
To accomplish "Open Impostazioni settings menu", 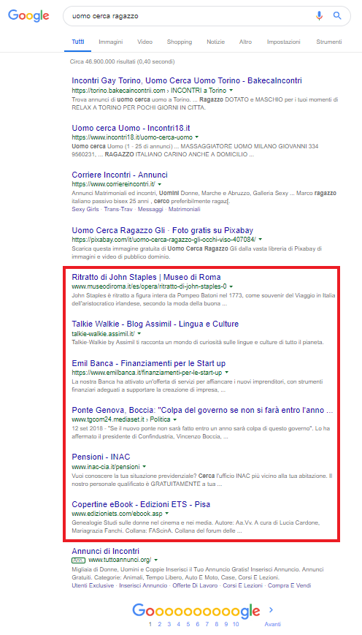I will point(283,42).
